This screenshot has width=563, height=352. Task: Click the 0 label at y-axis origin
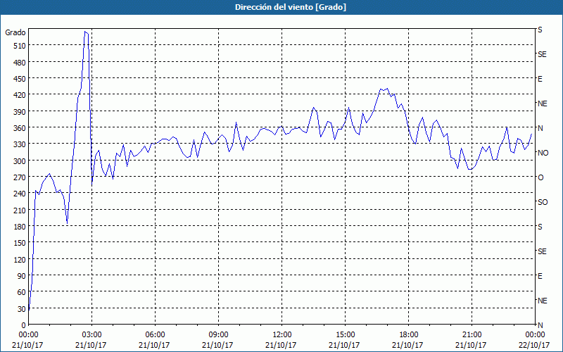click(24, 325)
